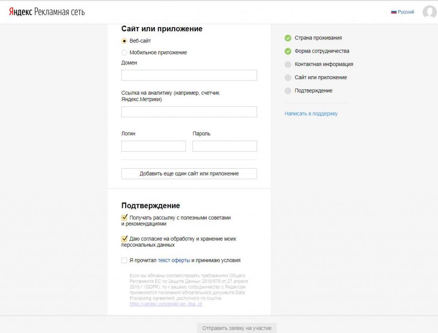Click green checkmark next to Страна проживания

[x=288, y=38]
